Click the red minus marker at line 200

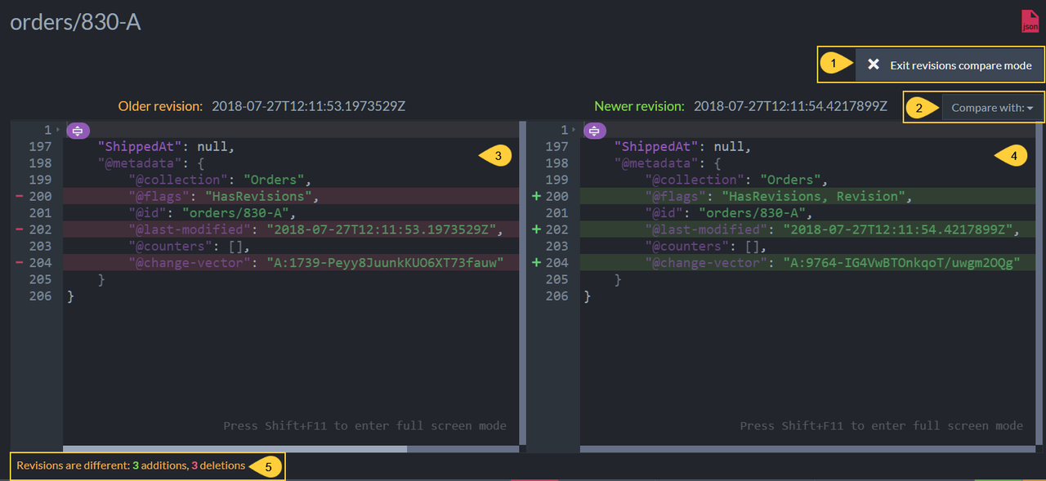click(18, 196)
